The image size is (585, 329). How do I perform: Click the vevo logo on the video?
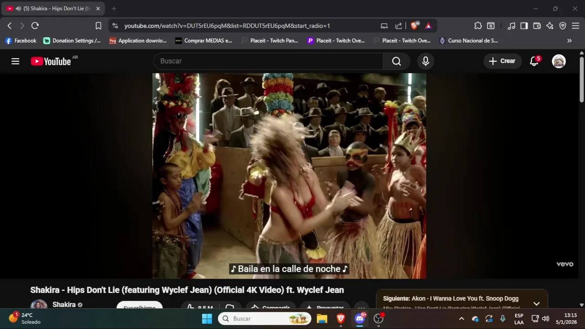click(x=564, y=264)
